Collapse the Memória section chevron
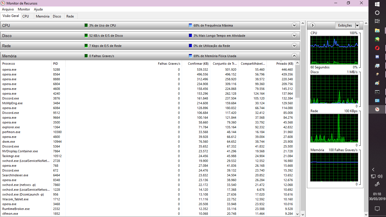This screenshot has width=386, height=217. pyautogui.click(x=294, y=56)
